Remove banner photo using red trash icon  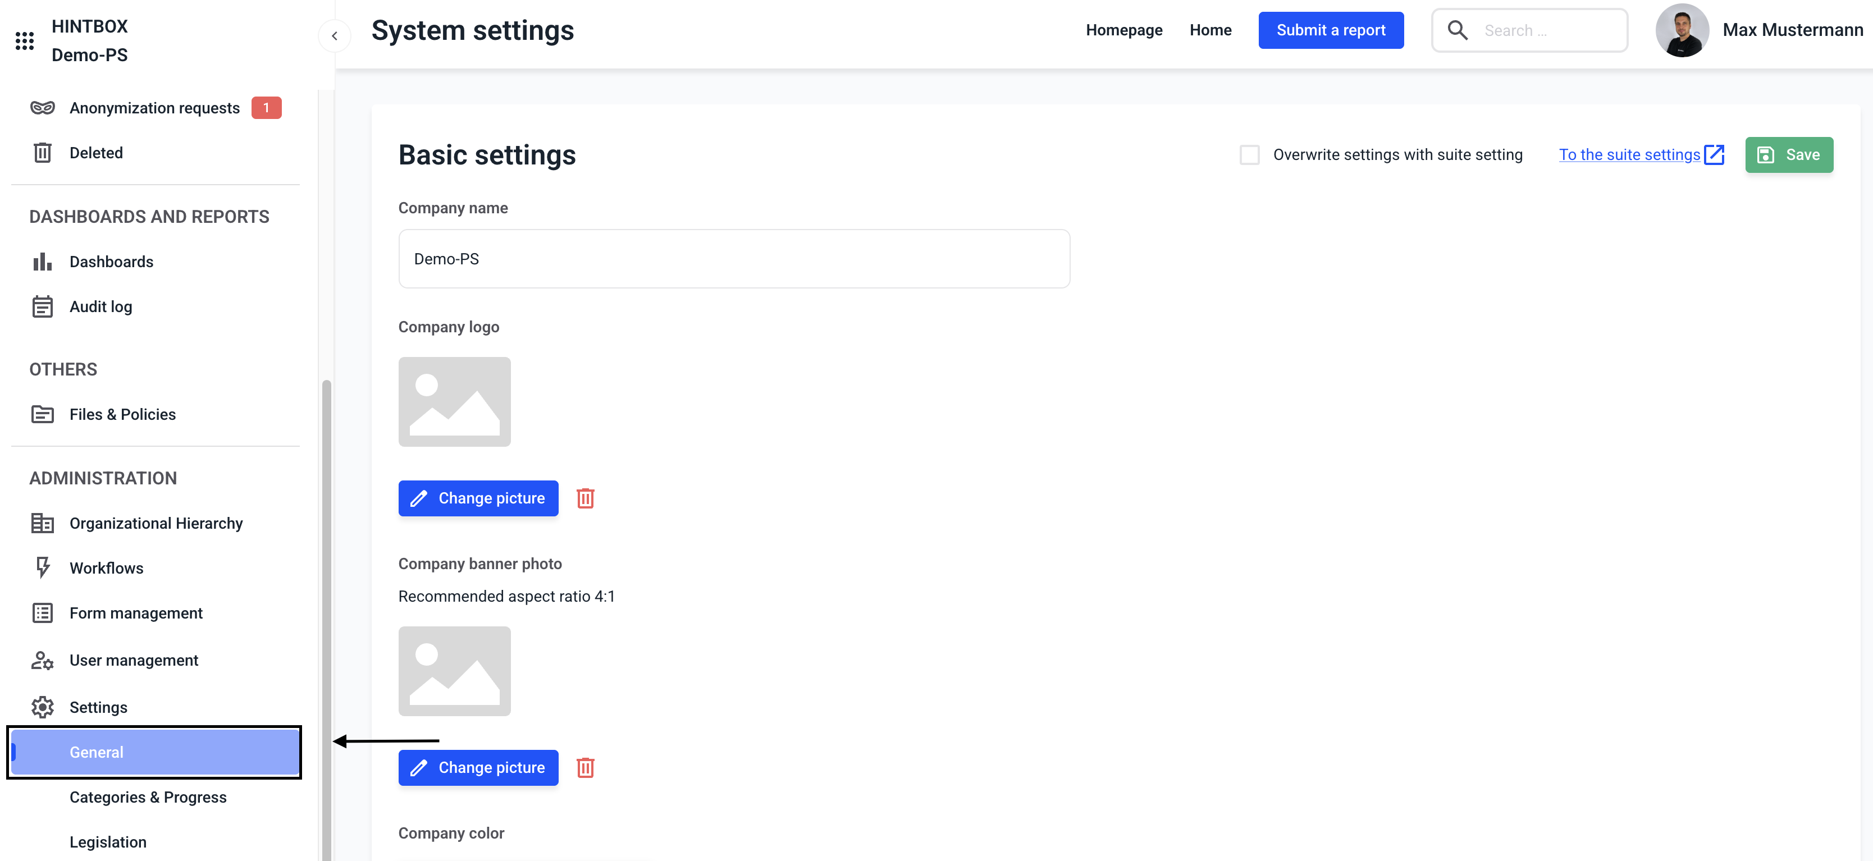tap(585, 768)
